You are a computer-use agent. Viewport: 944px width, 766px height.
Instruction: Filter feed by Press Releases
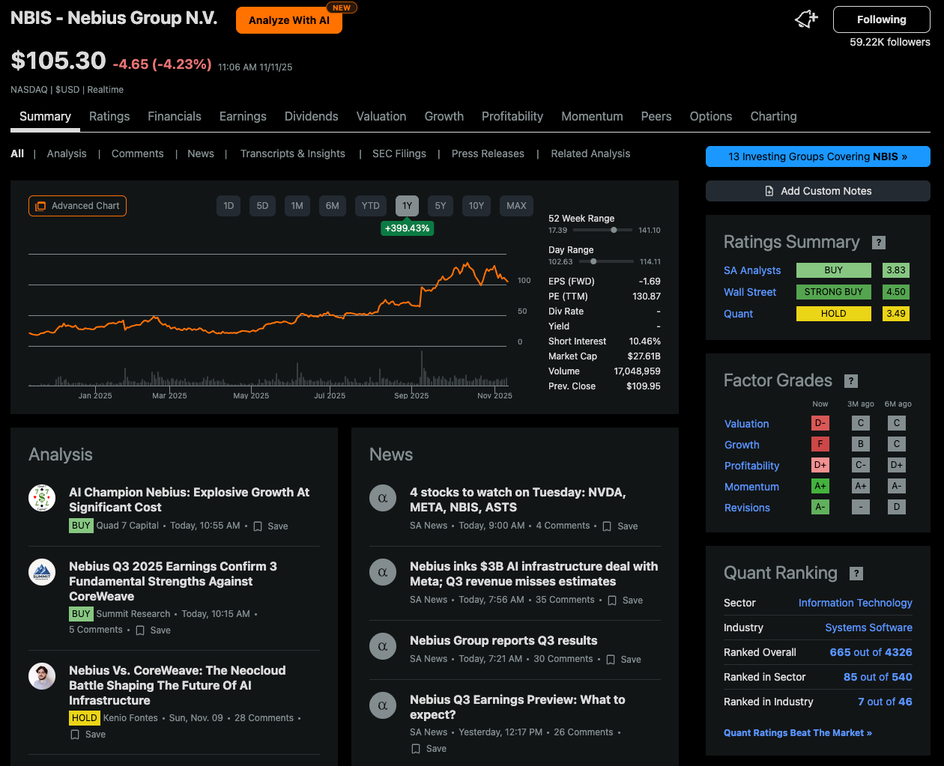point(488,154)
